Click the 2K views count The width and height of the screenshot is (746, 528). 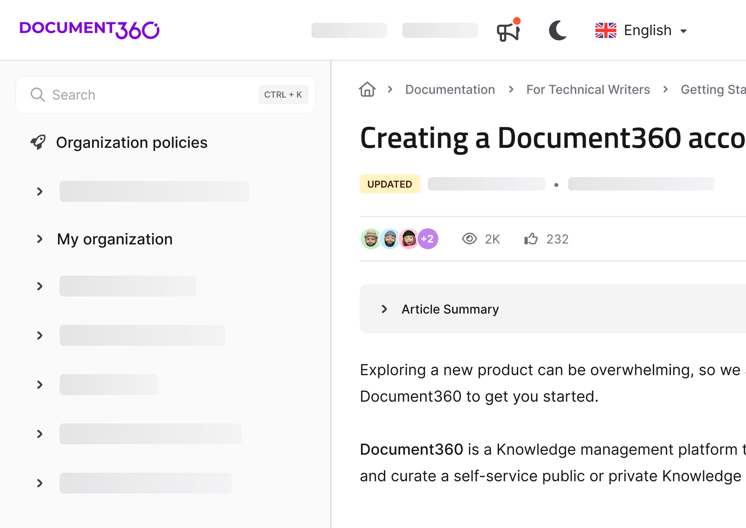coord(492,239)
